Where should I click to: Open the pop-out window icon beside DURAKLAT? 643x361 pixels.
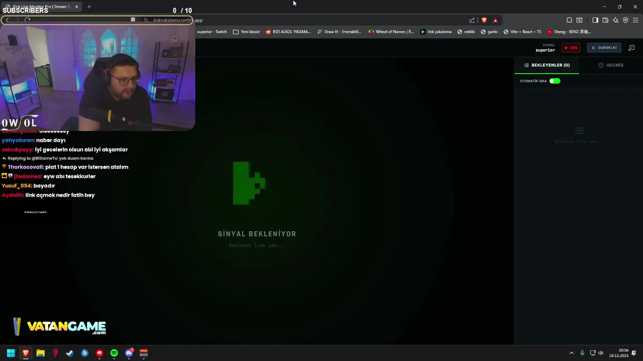pos(631,48)
